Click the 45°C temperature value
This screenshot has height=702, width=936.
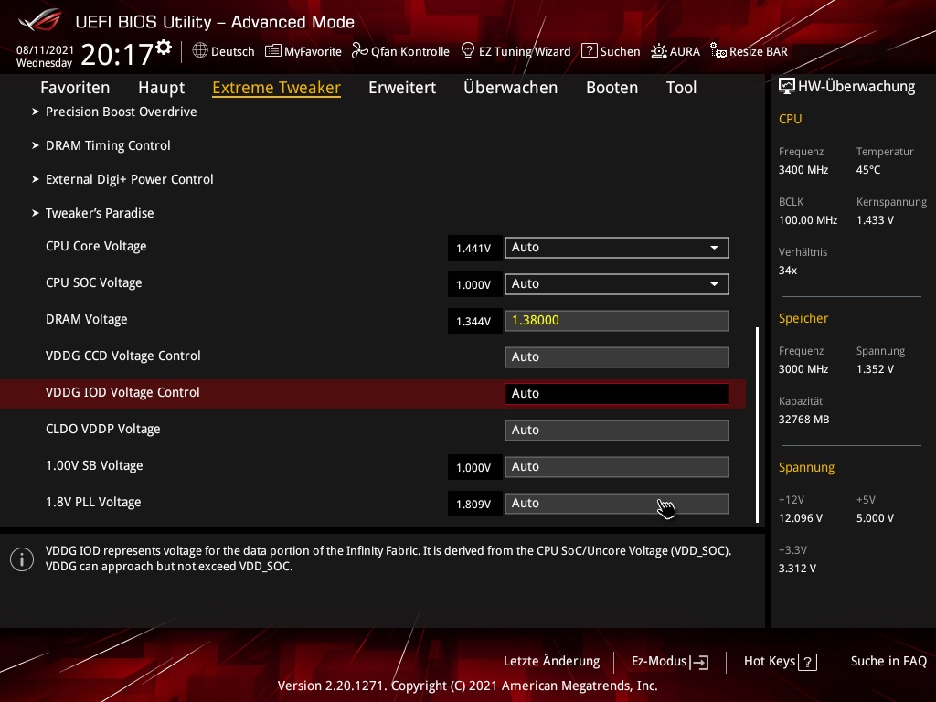click(868, 170)
